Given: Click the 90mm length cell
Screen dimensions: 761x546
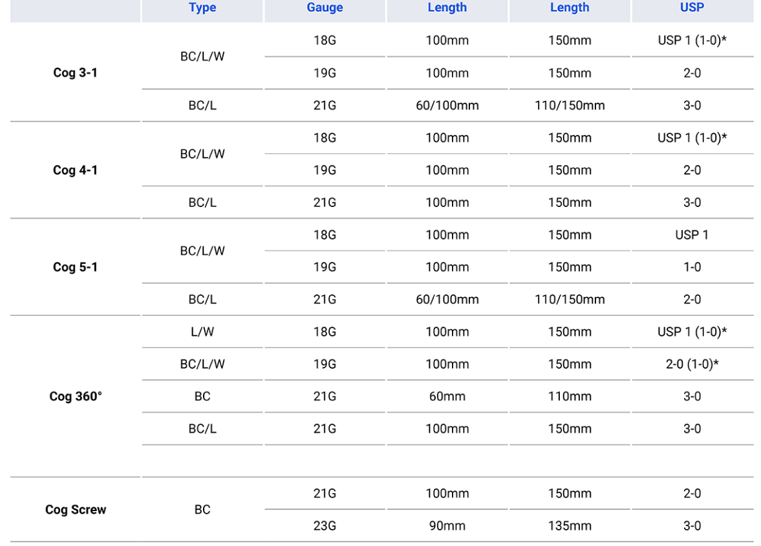Looking at the screenshot, I should (447, 526).
